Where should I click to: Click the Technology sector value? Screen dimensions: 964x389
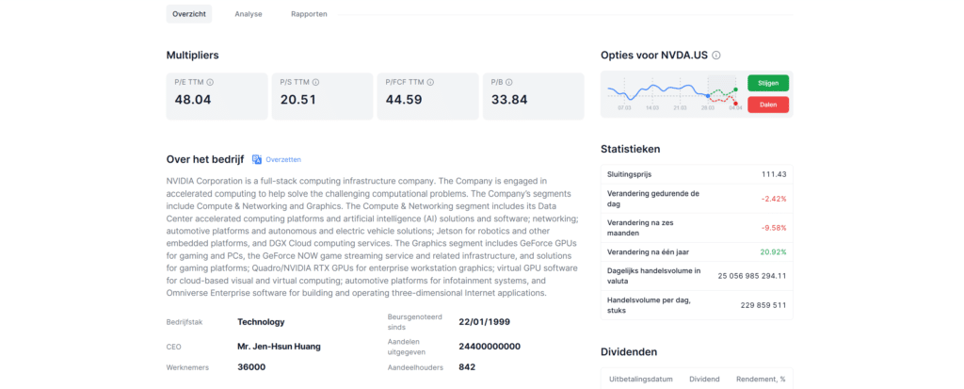click(x=261, y=322)
